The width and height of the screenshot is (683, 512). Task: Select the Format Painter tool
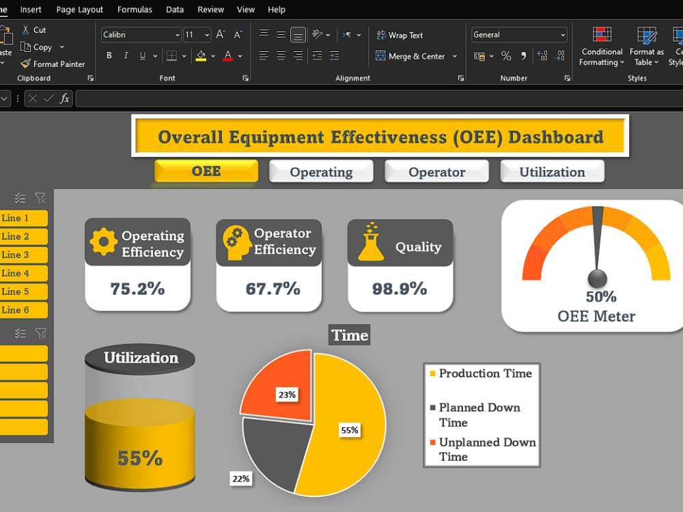[53, 63]
